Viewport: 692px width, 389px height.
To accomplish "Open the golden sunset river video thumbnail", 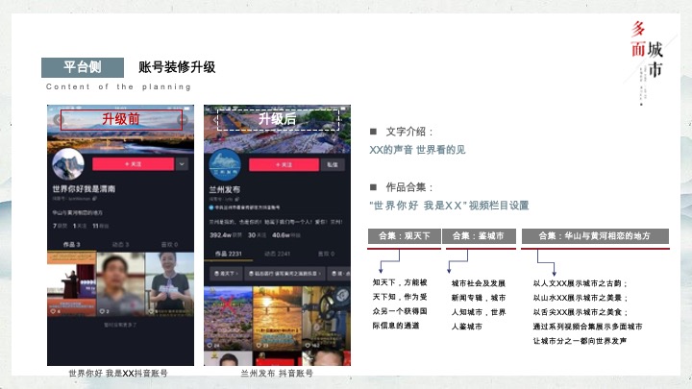I will coord(278,318).
